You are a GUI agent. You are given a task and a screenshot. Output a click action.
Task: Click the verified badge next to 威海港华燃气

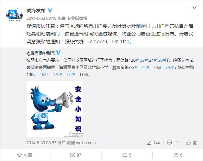click(x=58, y=53)
